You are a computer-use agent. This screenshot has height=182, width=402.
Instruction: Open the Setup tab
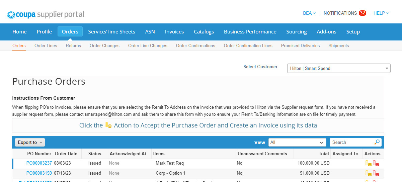pyautogui.click(x=353, y=31)
